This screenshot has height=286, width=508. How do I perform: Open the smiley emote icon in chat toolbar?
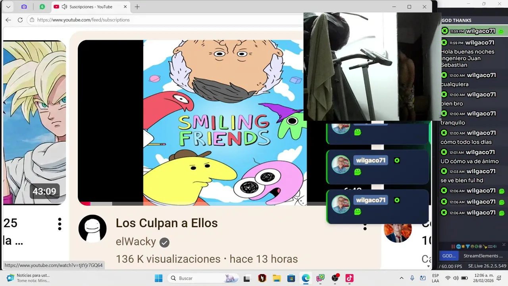(472, 246)
